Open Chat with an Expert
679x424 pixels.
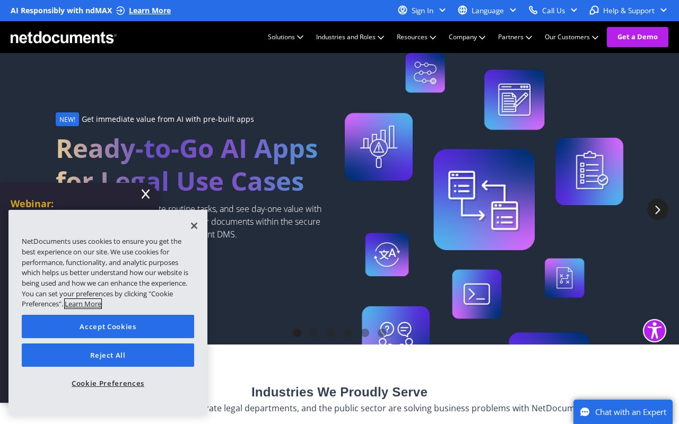623,412
